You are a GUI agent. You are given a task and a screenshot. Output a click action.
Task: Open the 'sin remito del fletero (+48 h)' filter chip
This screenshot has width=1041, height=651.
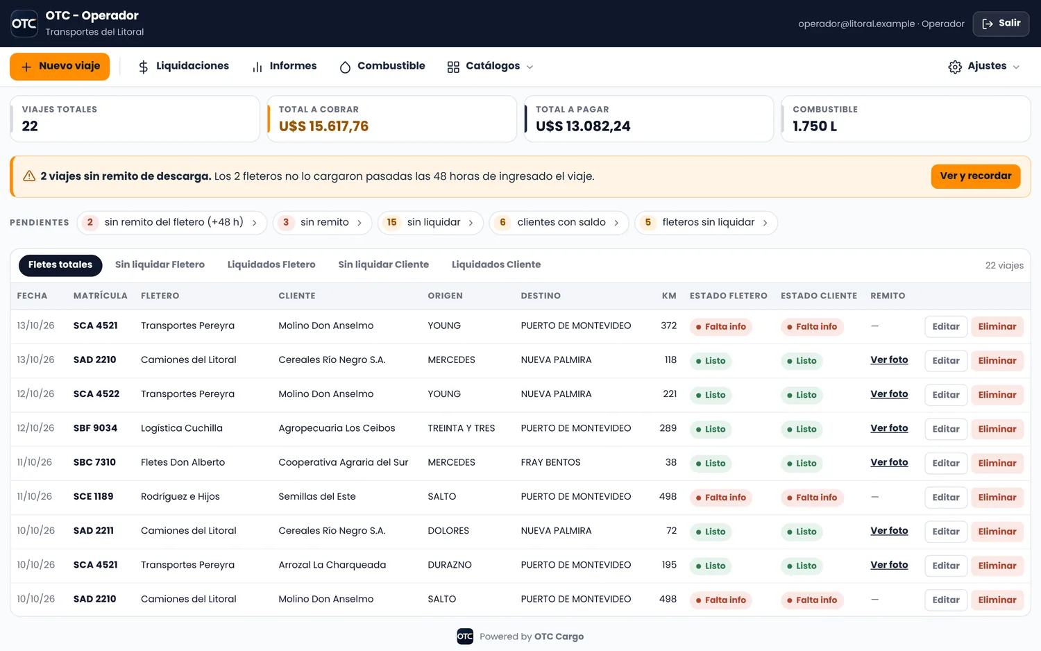point(172,223)
